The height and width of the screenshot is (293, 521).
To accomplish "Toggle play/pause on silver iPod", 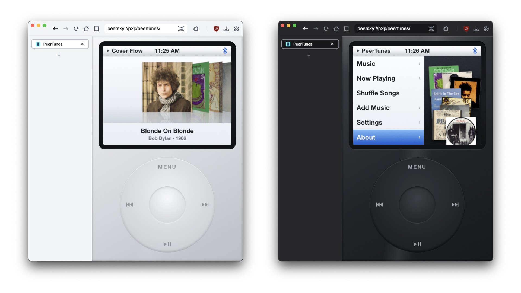I will tap(167, 244).
